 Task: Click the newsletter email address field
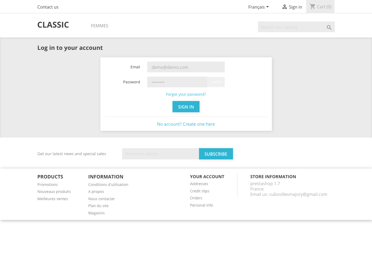[160, 154]
